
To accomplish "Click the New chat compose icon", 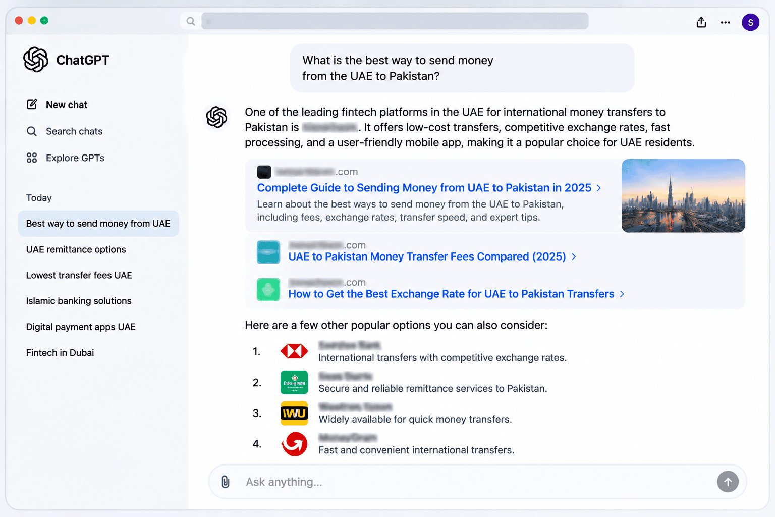I will (32, 105).
